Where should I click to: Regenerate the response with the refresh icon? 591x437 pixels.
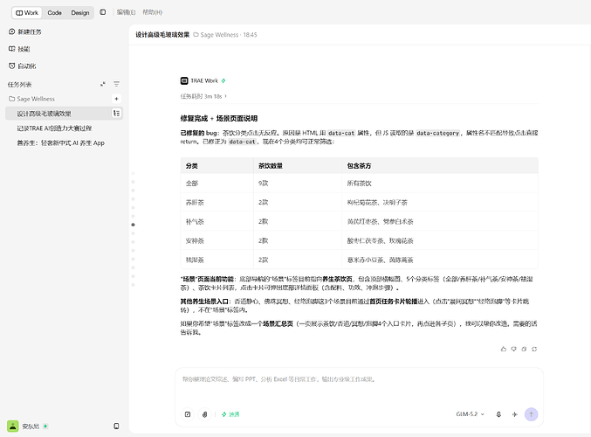pyautogui.click(x=534, y=349)
